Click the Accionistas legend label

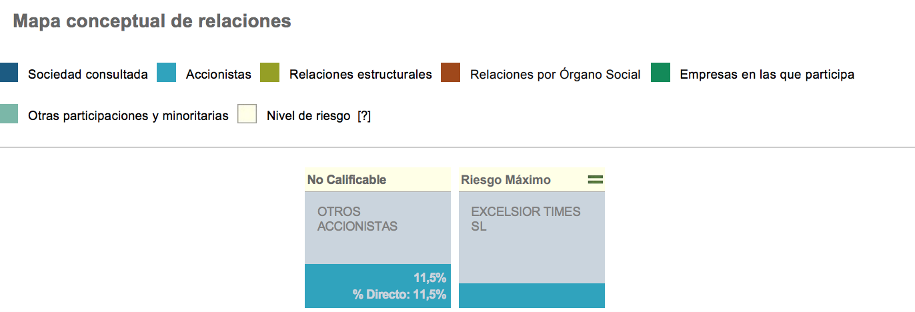point(218,75)
